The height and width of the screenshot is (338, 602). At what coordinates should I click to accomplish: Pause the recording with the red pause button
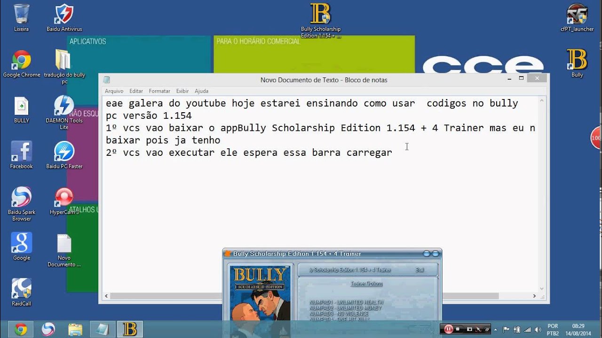click(x=449, y=329)
